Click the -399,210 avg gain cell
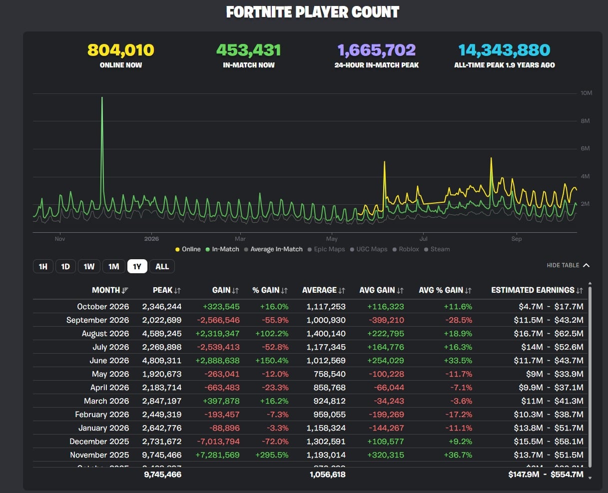The height and width of the screenshot is (493, 608). 386,320
